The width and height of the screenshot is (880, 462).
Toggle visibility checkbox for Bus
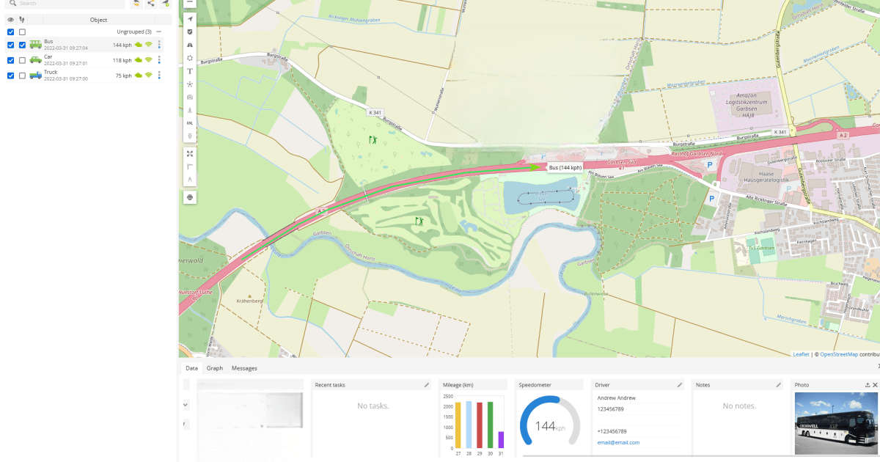click(10, 45)
